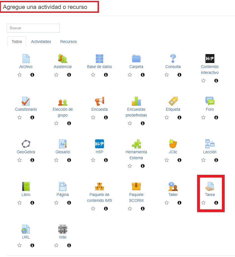Open the Libro label link
Viewport: 235px width, 257px height.
26,195
